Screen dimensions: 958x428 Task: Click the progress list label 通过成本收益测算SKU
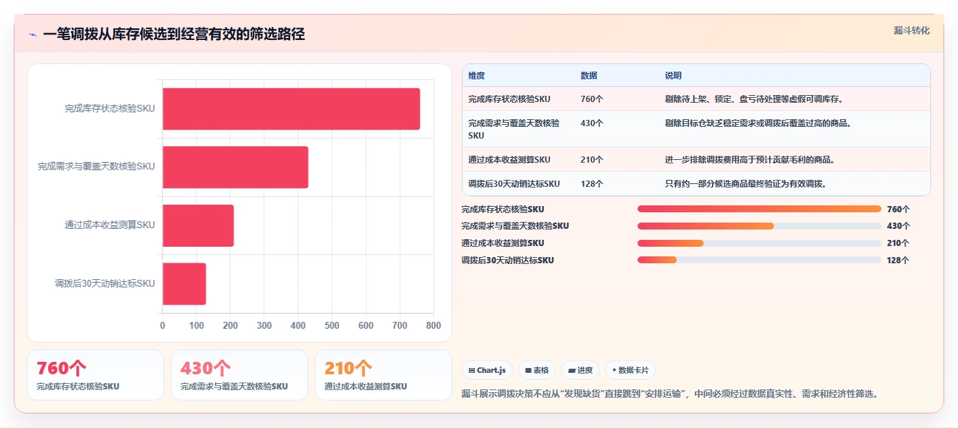502,243
